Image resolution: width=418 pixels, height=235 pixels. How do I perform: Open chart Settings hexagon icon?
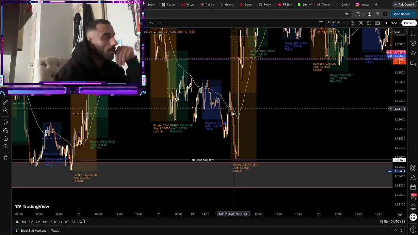click(361, 23)
